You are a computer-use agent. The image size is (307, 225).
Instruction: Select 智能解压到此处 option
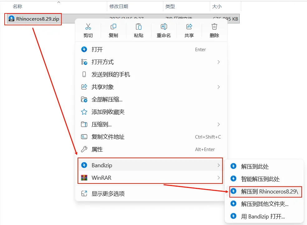pyautogui.click(x=264, y=179)
